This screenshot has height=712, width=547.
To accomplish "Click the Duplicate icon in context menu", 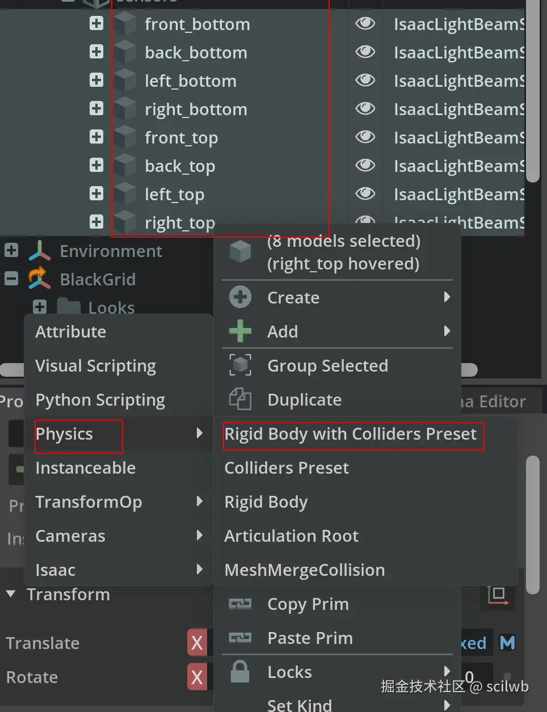I will point(240,399).
